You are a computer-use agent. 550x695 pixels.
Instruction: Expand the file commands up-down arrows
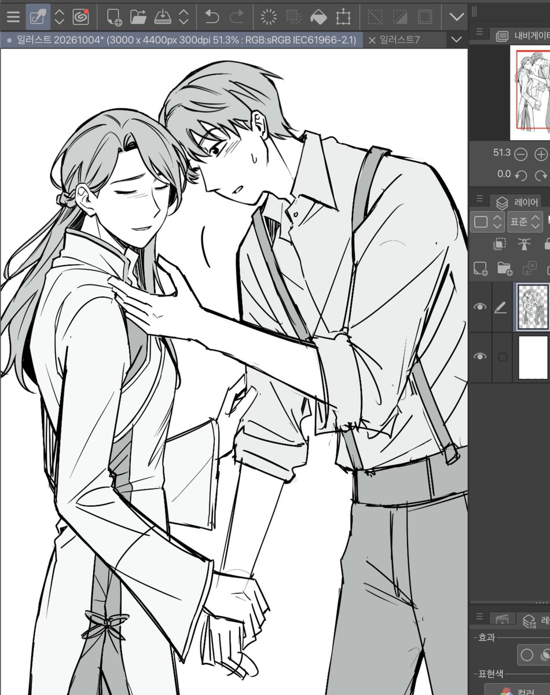pyautogui.click(x=184, y=17)
